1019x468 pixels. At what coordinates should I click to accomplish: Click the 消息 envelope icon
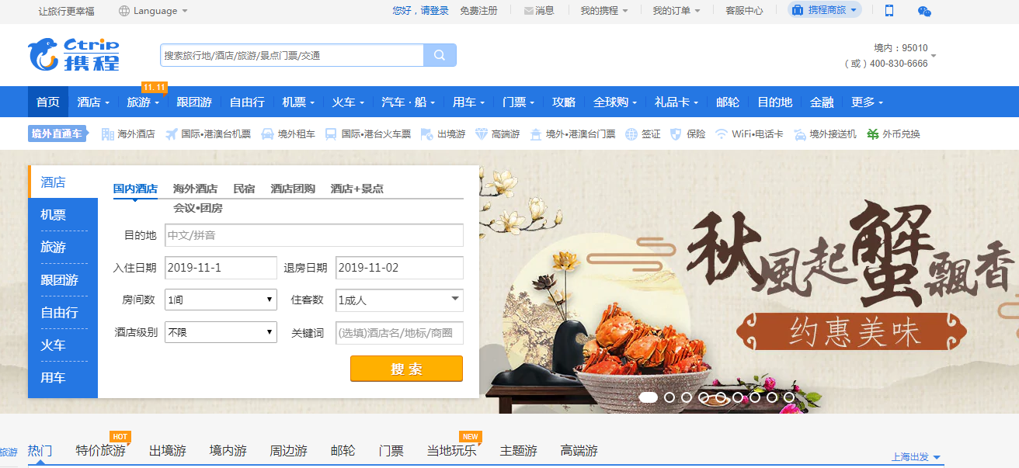pos(528,10)
